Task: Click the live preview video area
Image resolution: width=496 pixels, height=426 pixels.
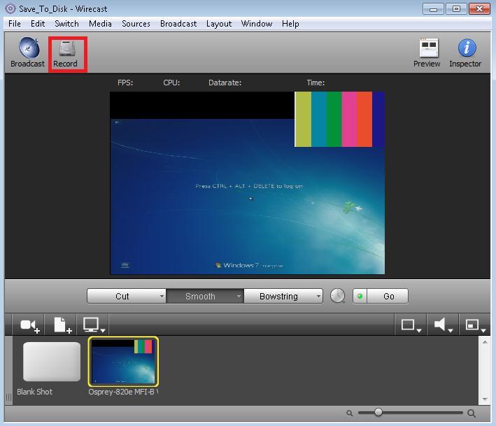Action: point(248,183)
